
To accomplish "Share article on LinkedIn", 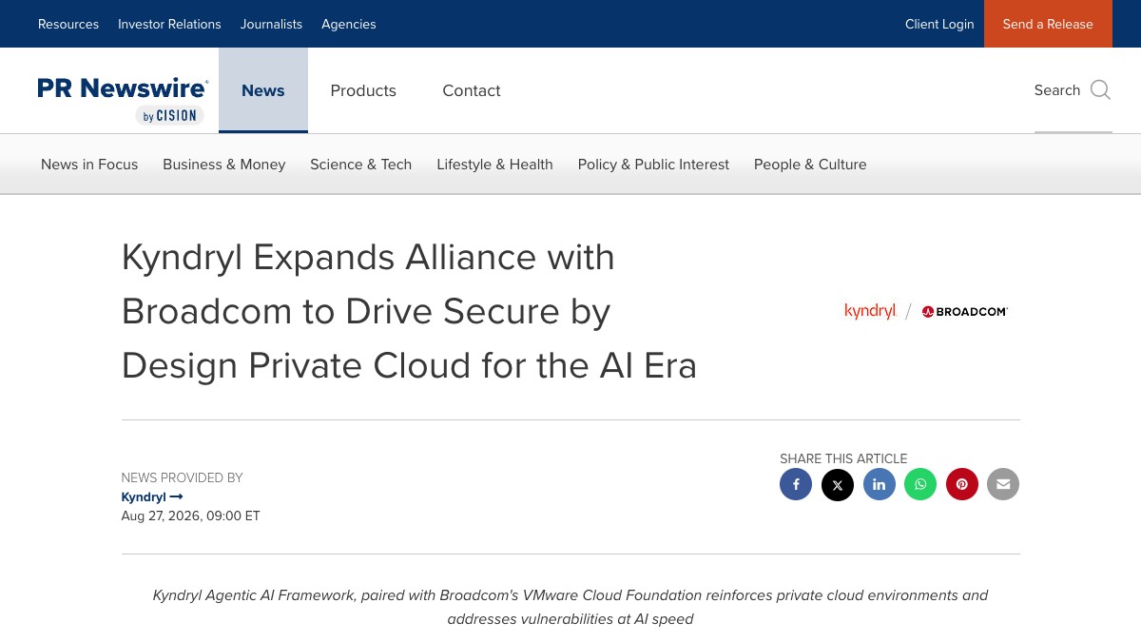I will tap(879, 484).
